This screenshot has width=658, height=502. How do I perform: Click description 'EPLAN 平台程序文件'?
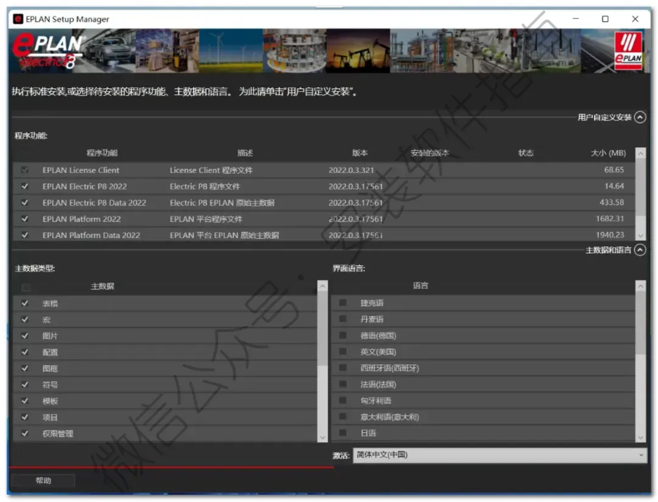click(206, 219)
